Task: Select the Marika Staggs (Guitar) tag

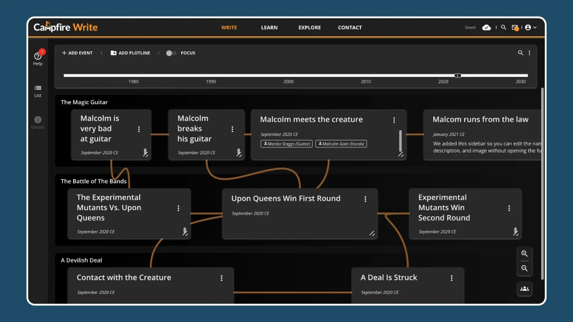Action: point(286,144)
